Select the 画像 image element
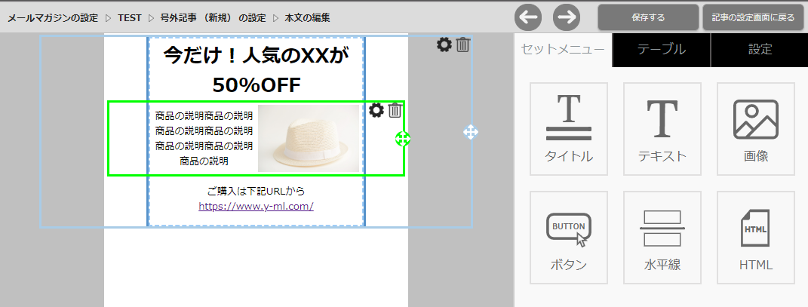 pos(755,129)
